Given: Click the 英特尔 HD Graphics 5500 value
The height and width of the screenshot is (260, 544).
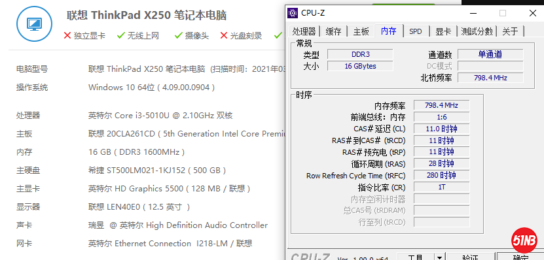Looking at the screenshot, I should coord(169,189).
